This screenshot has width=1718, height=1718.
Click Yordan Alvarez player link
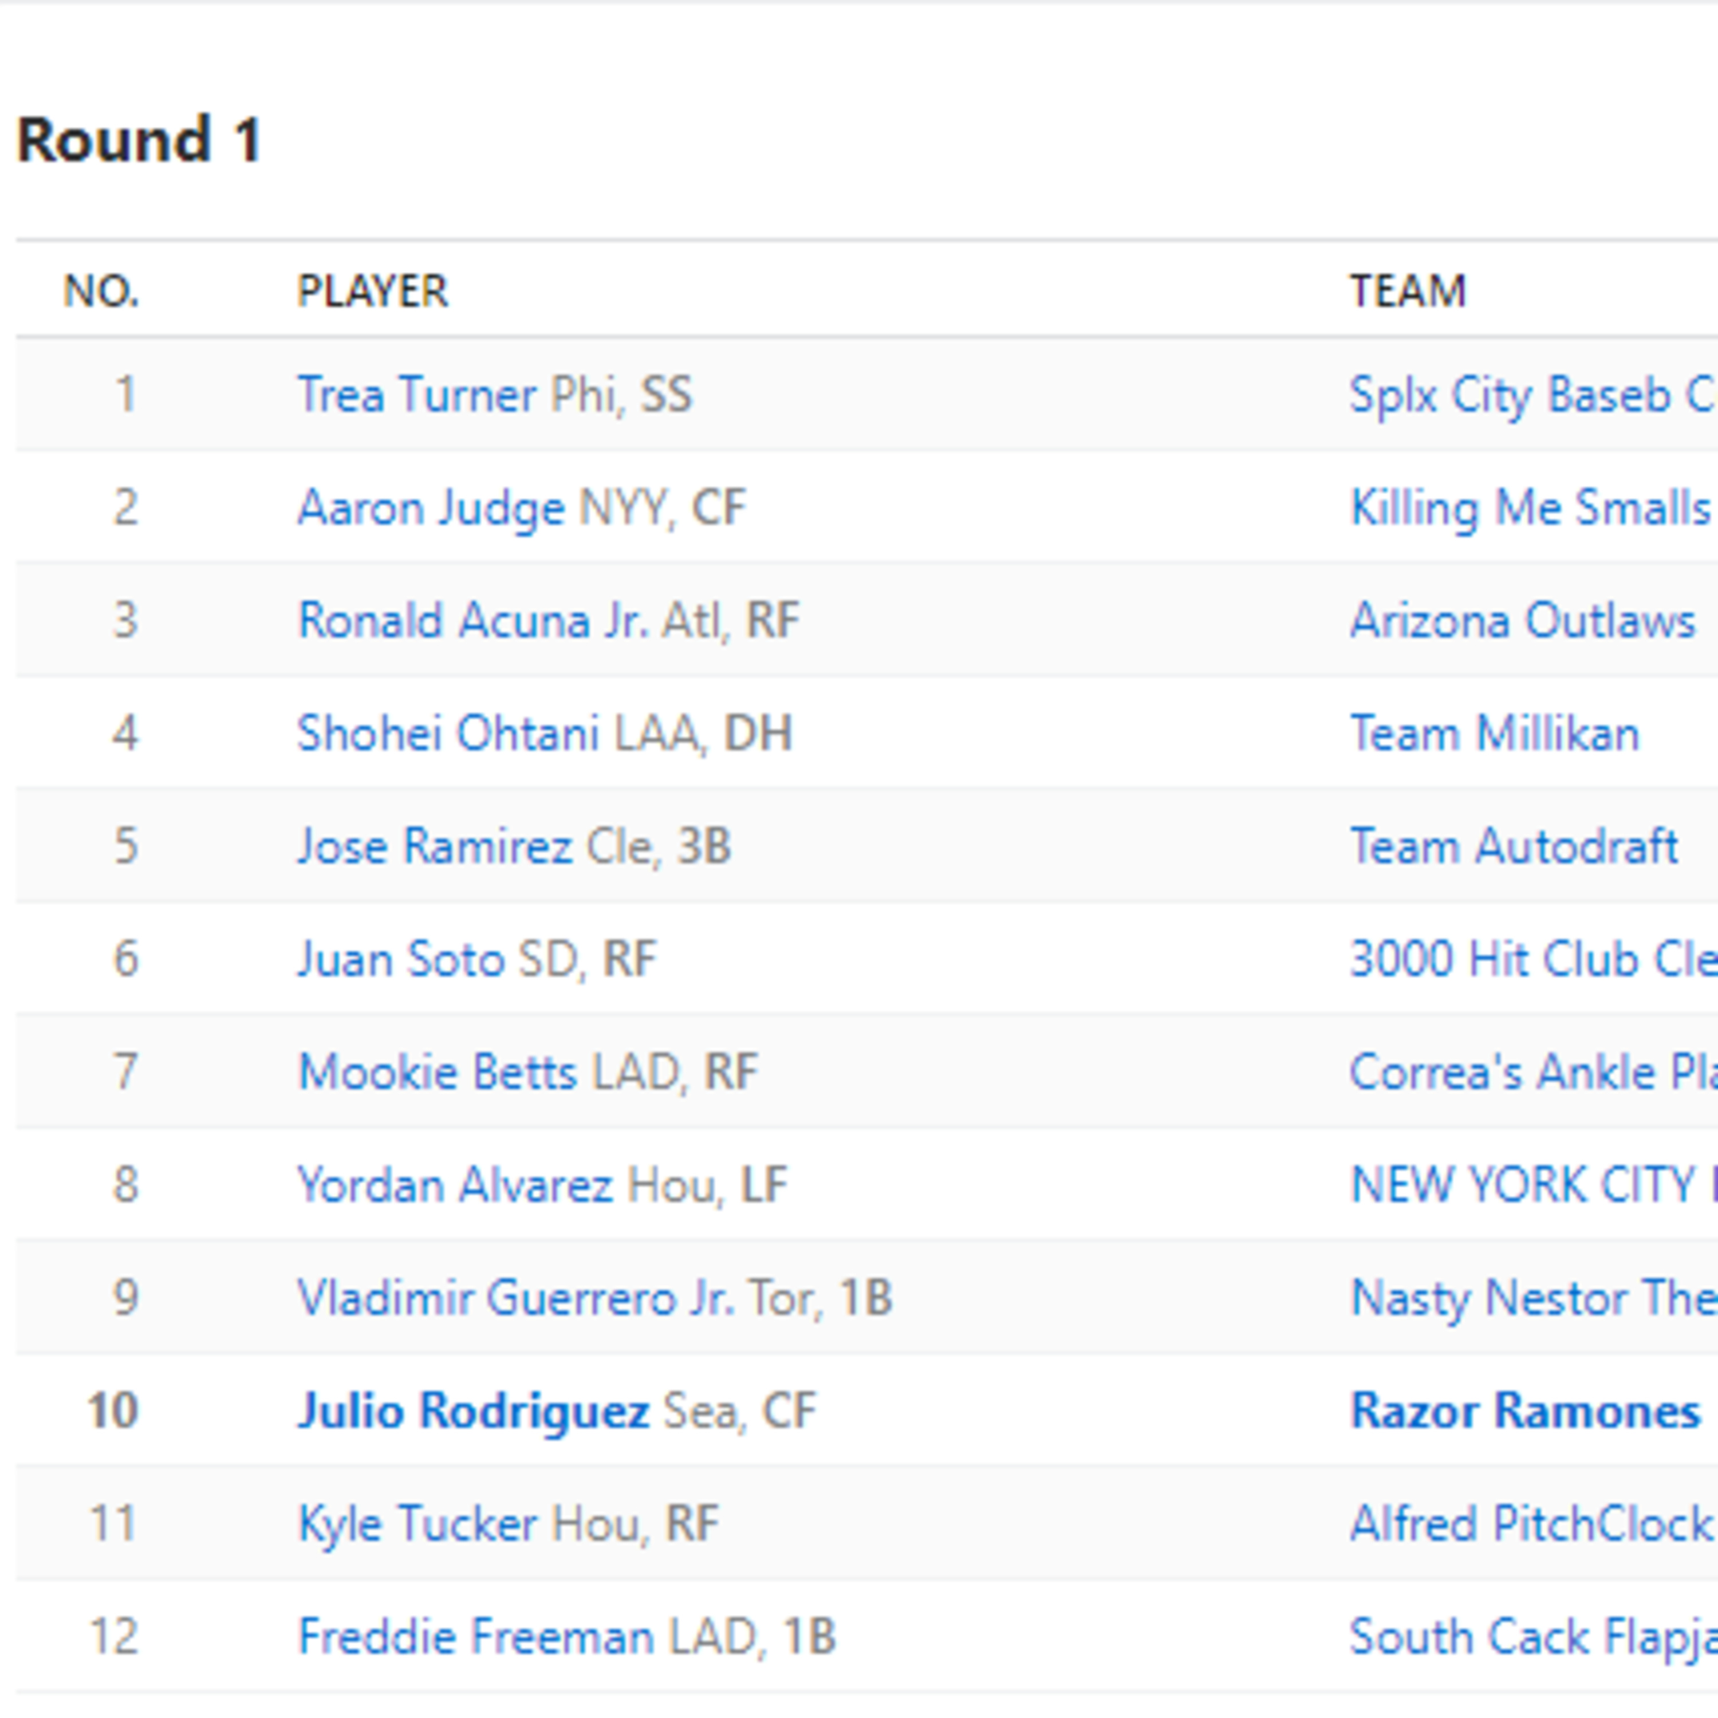coord(454,1184)
